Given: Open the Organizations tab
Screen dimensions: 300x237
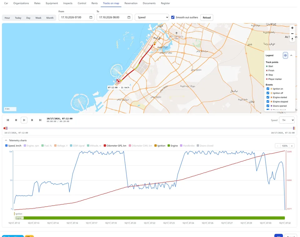Looking at the screenshot, I should 21,3.
